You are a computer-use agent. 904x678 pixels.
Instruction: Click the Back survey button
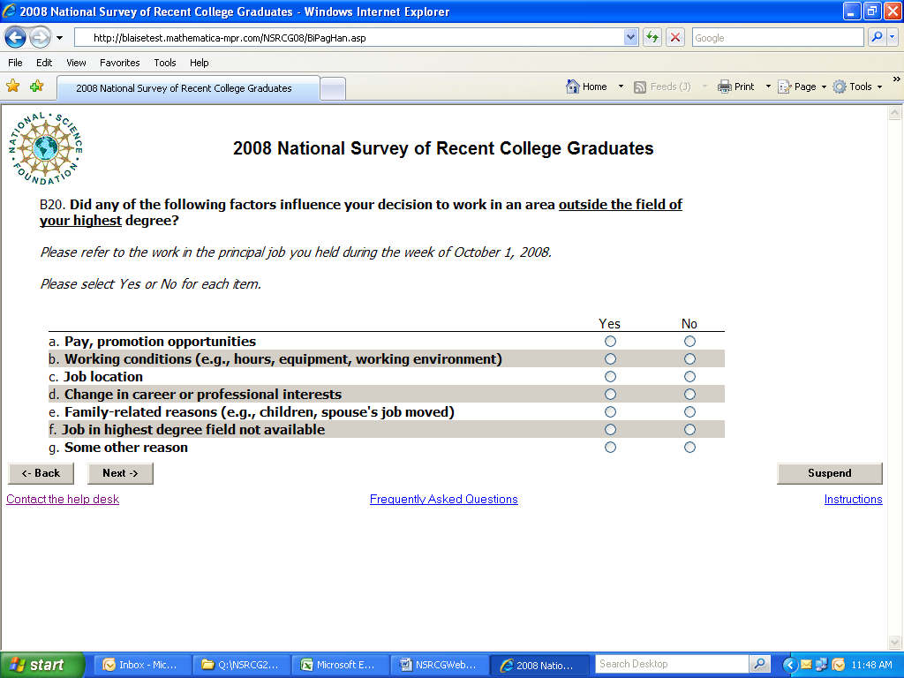tap(41, 473)
